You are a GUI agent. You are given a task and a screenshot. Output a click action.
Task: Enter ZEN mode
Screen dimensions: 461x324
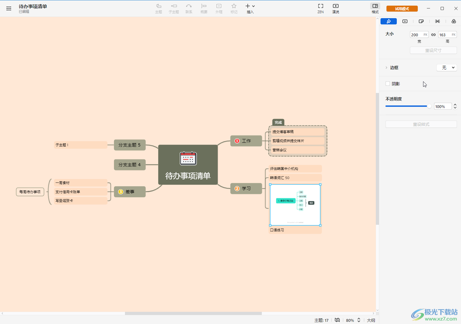[321, 8]
